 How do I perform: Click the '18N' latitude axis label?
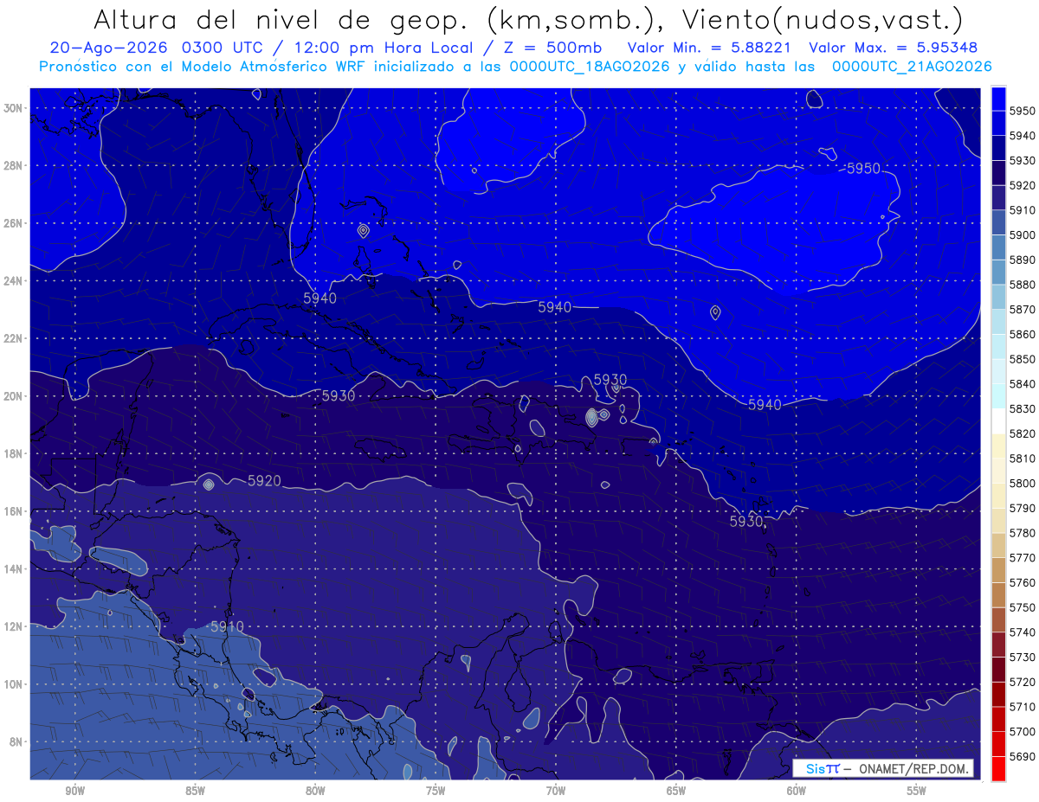pos(13,453)
